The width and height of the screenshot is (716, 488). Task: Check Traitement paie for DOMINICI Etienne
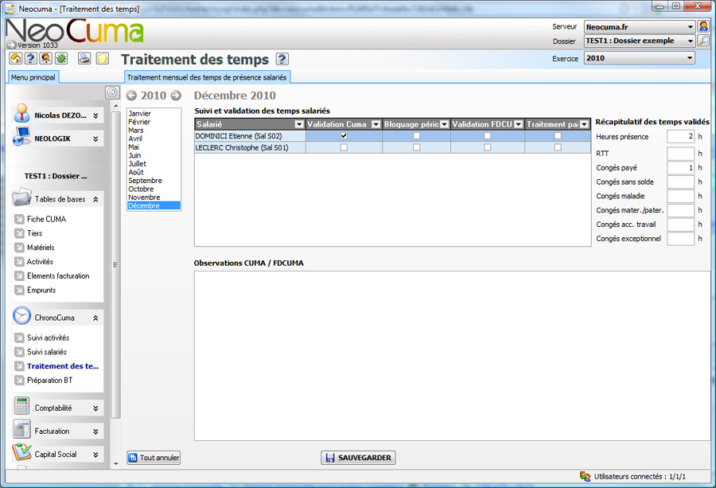[558, 135]
